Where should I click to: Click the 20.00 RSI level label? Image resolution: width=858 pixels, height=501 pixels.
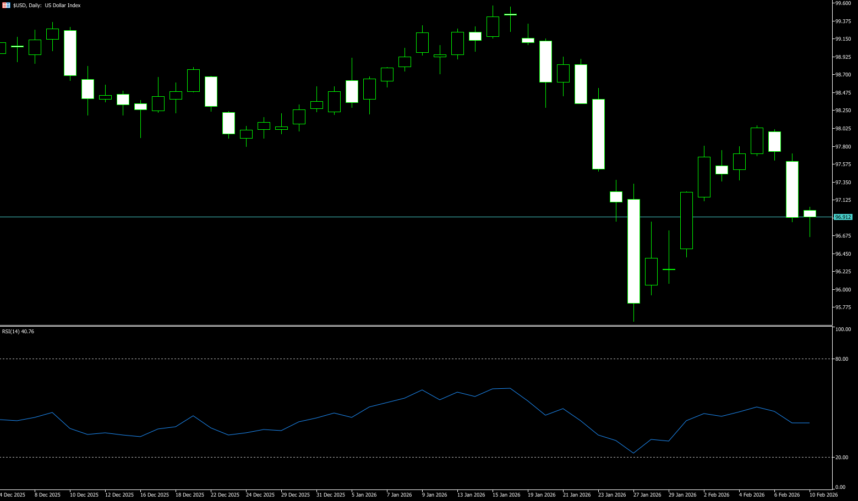click(841, 458)
